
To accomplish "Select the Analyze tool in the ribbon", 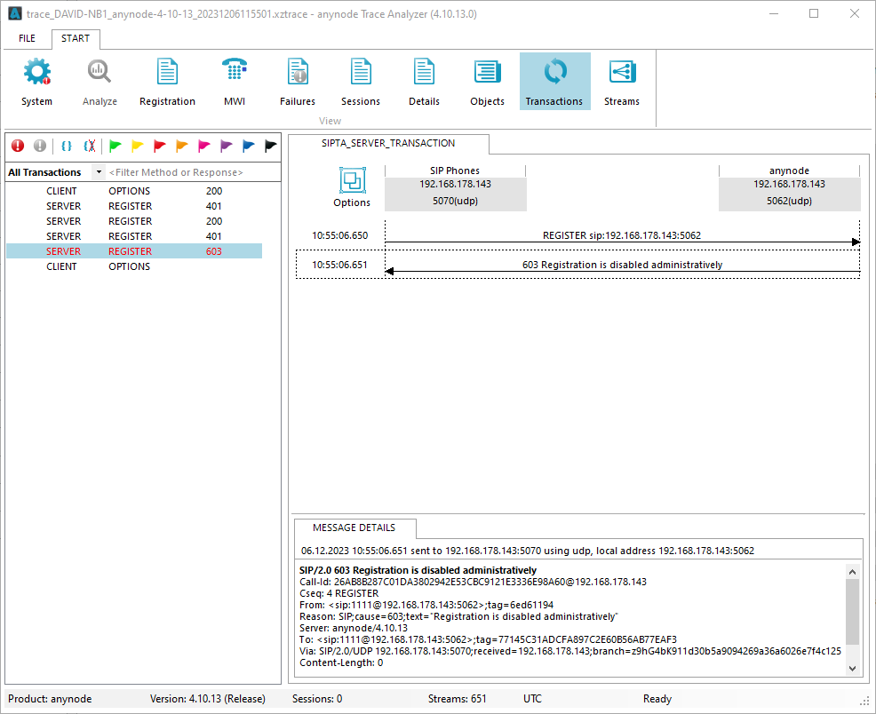I will [99, 81].
